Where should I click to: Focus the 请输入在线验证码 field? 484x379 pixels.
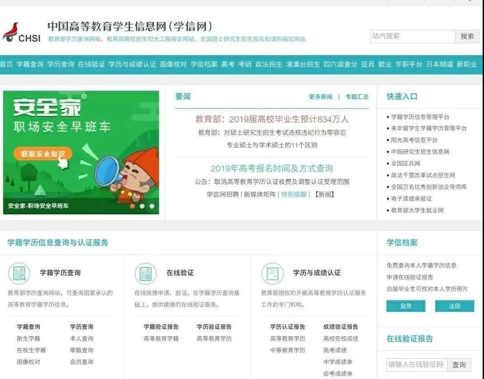coord(417,365)
